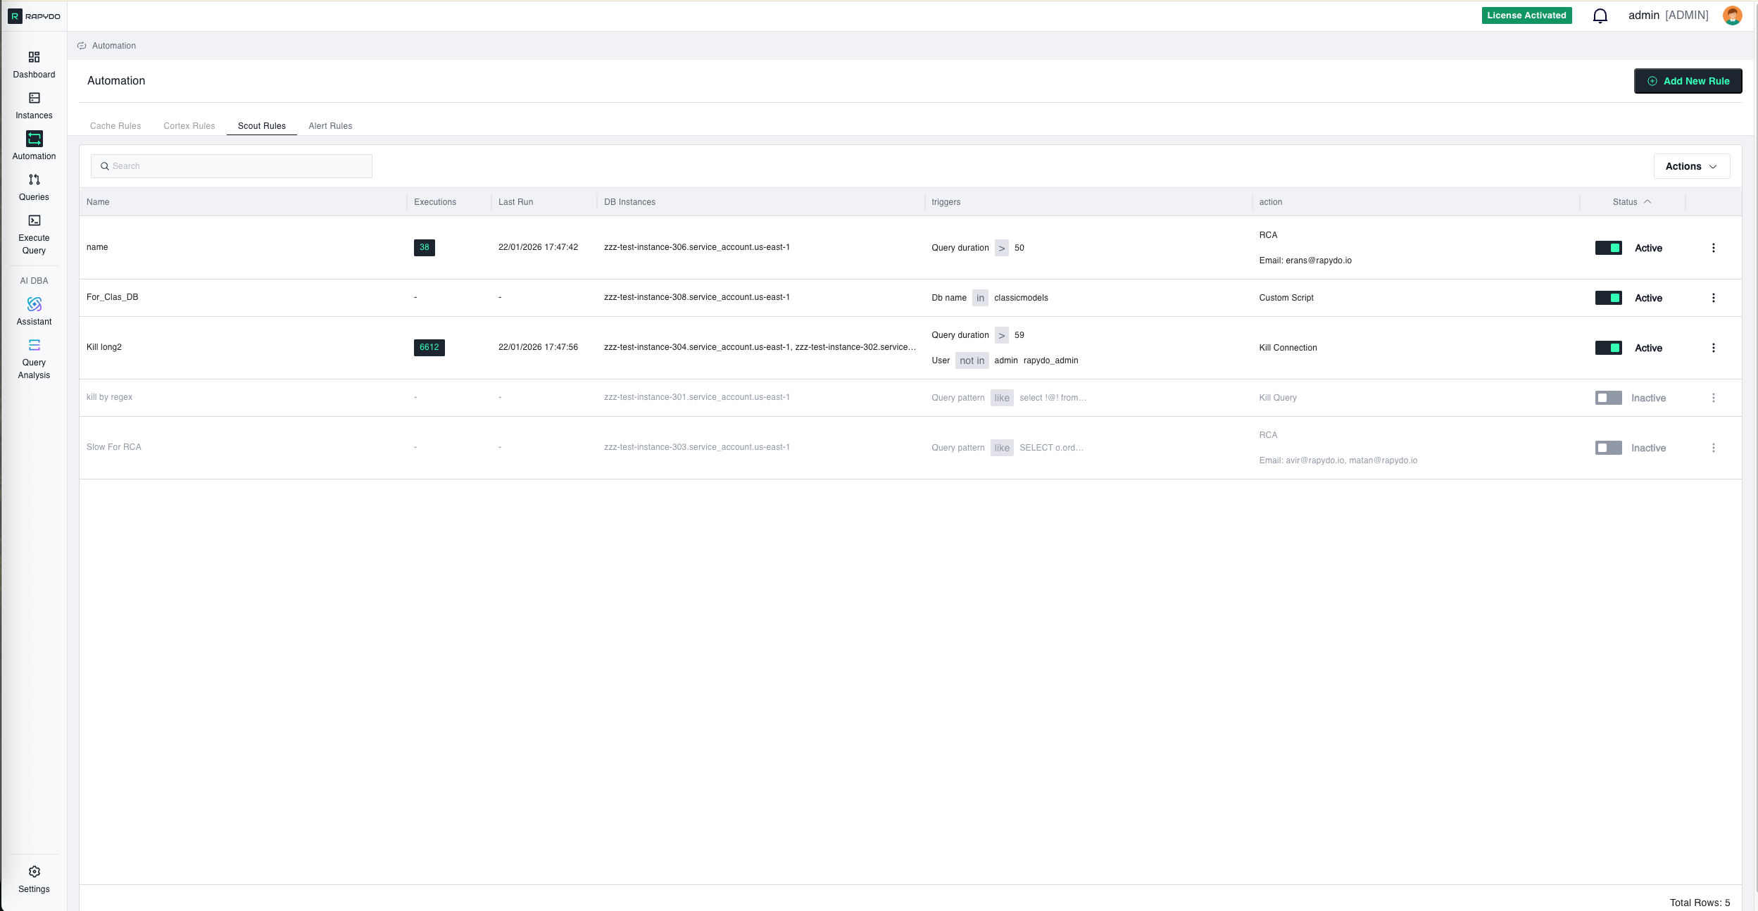Click the notifications bell icon
This screenshot has width=1758, height=911.
(x=1600, y=15)
